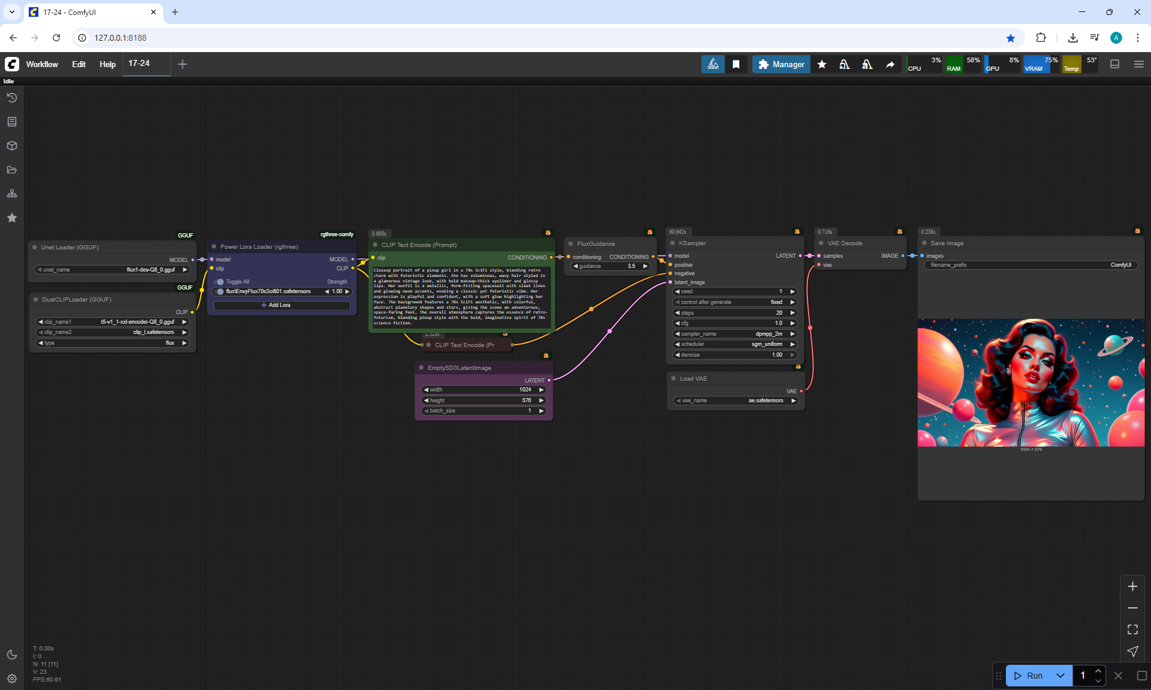This screenshot has height=690, width=1151.
Task: Open the Manager button
Action: (x=781, y=64)
